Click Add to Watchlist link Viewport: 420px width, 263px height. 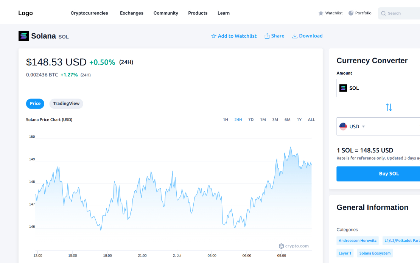[237, 36]
